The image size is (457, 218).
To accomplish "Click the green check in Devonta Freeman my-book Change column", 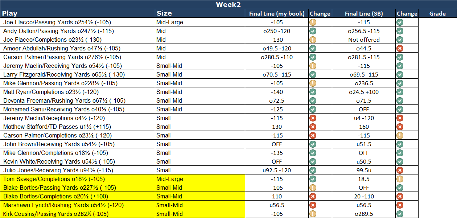I will (x=313, y=100).
